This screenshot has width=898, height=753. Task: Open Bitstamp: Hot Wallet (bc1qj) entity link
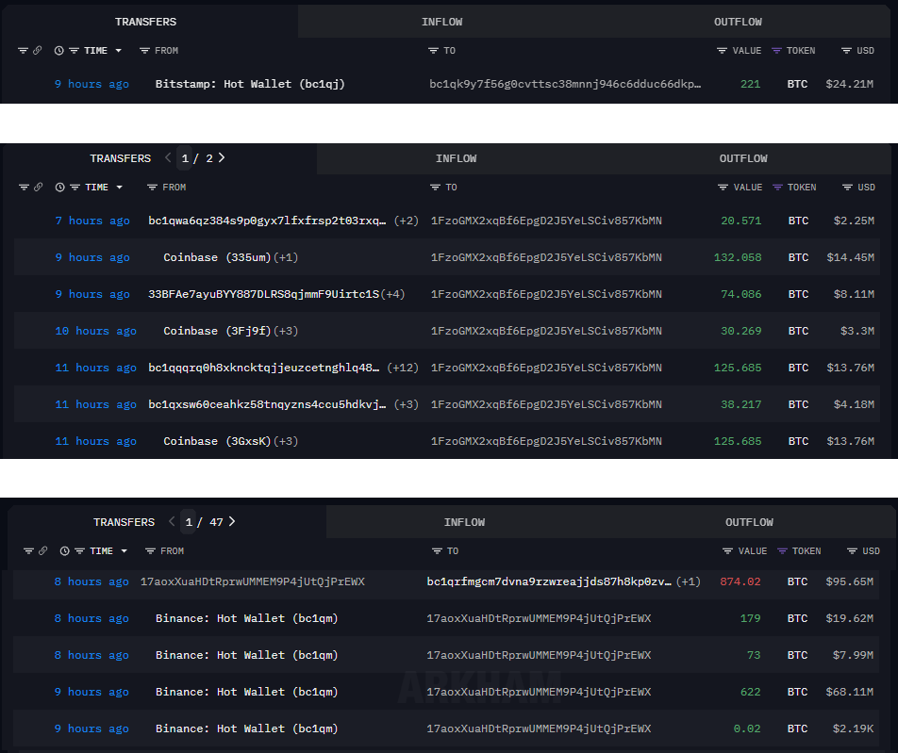tap(250, 84)
